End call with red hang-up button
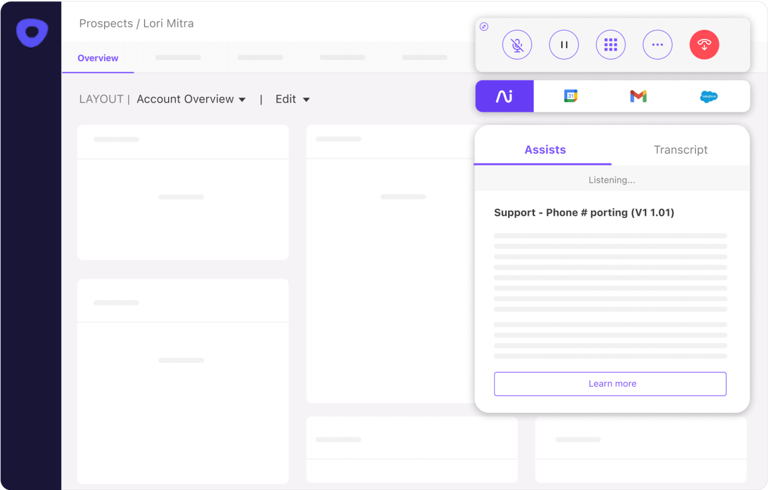Viewport: 768px width, 490px height. pos(704,45)
